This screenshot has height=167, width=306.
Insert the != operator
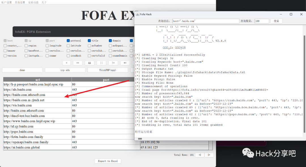click(x=113, y=63)
